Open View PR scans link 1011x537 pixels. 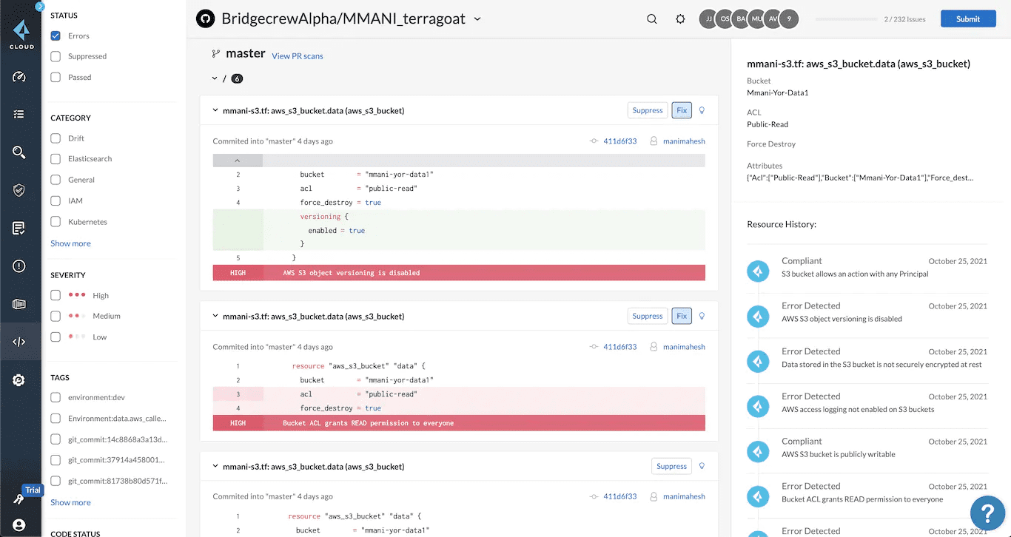pos(298,56)
